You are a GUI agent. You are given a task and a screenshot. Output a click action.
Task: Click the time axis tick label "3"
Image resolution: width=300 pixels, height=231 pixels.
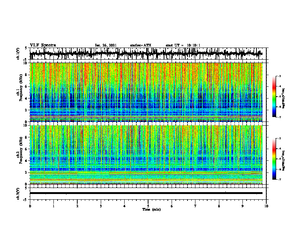point(101,206)
